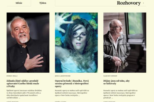Open the underwater Rusalka singer image
The image size is (154, 102).
[76, 43]
